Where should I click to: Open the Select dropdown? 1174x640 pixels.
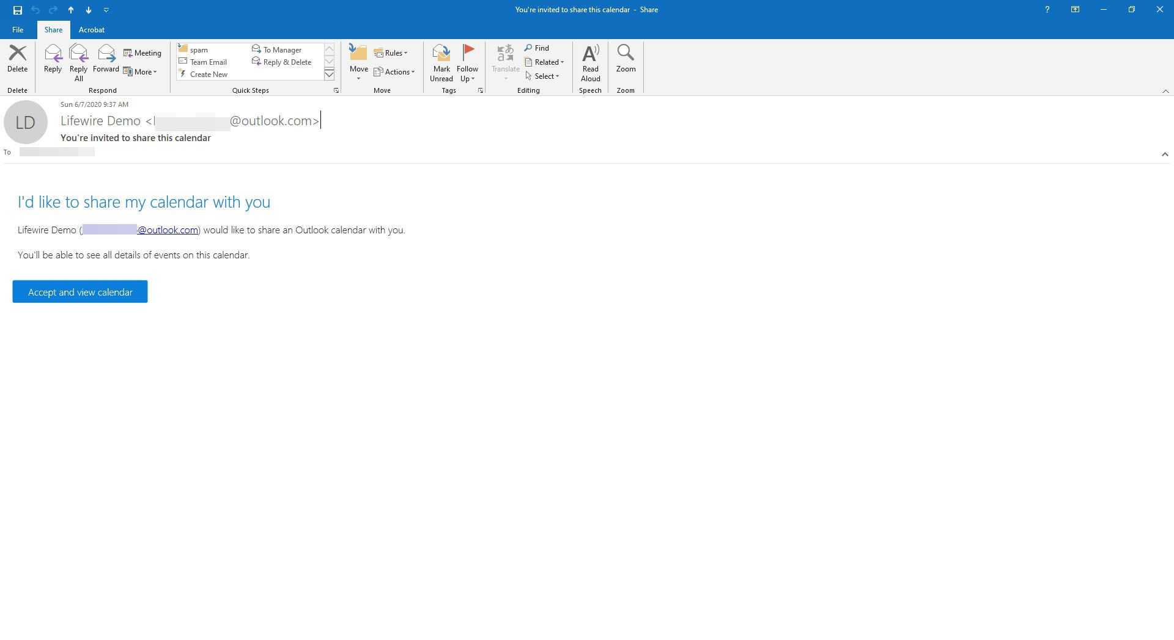542,76
